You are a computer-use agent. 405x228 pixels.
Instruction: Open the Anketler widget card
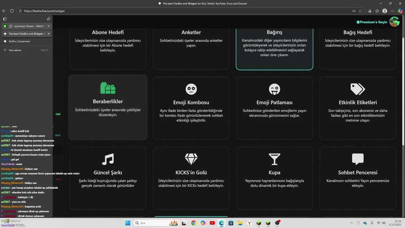pos(191,49)
